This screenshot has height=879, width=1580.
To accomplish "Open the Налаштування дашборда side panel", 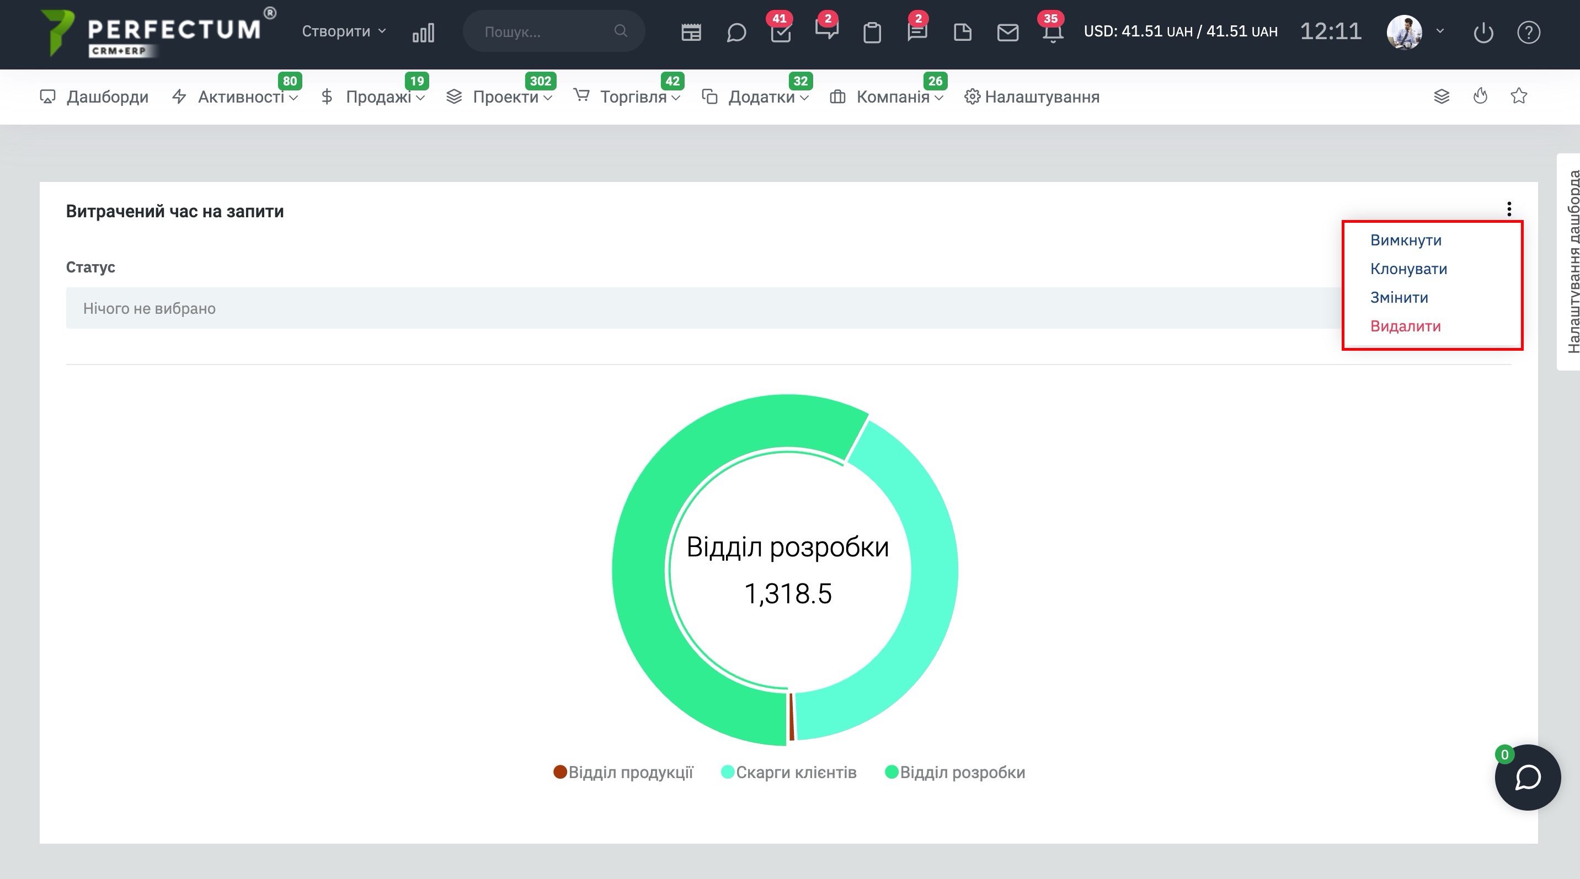I will [x=1570, y=262].
